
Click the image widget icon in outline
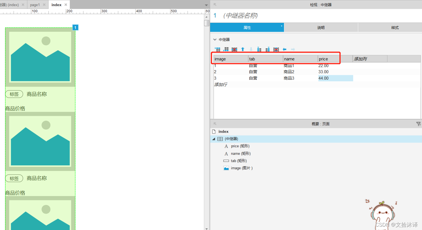(226, 168)
